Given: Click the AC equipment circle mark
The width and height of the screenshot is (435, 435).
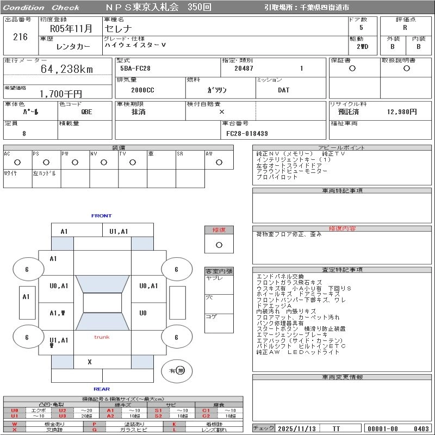Looking at the screenshot, I should [x=17, y=163].
